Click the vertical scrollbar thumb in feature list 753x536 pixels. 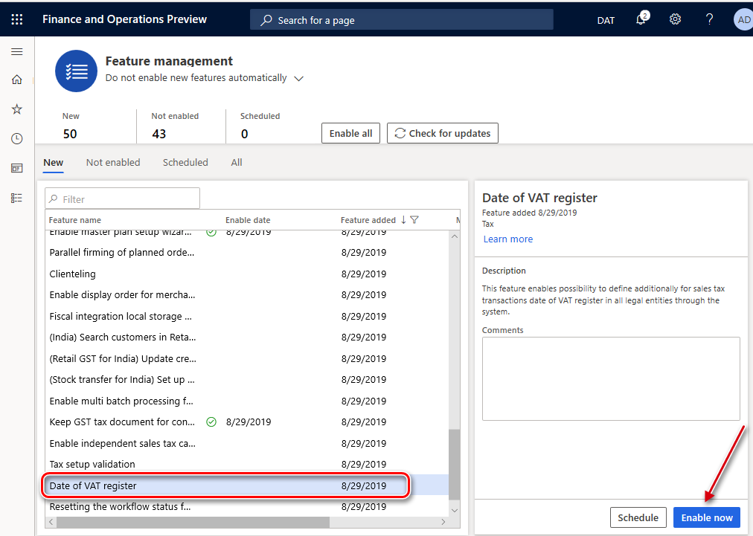[x=455, y=464]
